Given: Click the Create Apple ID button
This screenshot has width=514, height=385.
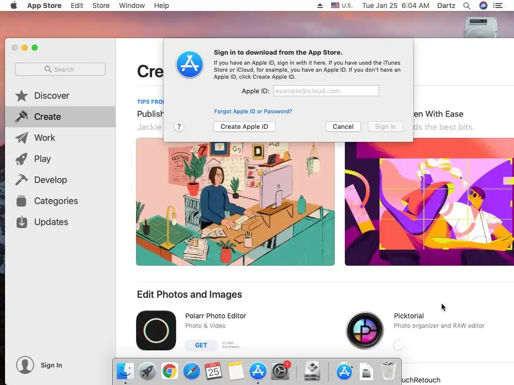Looking at the screenshot, I should 244,127.
